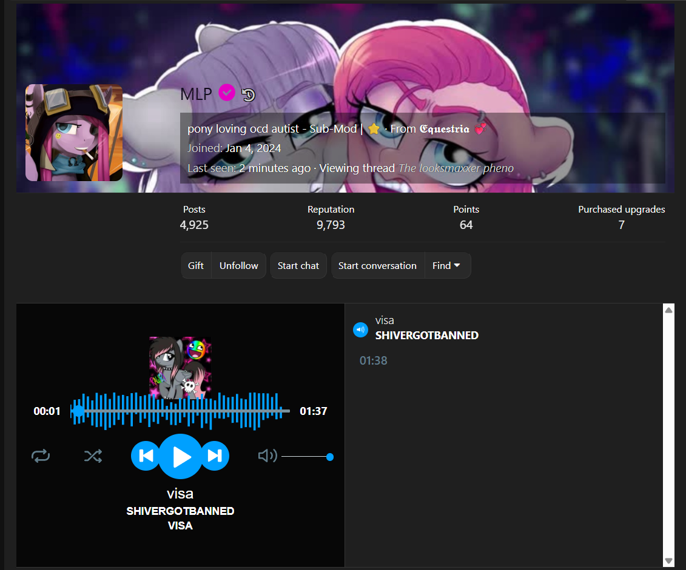The image size is (686, 570).
Task: Click the pink verified badge next to MLP
Action: (x=227, y=93)
